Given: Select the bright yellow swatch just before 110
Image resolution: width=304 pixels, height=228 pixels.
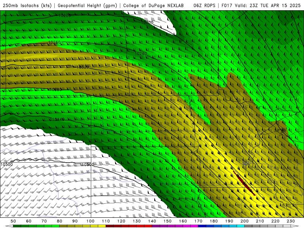Looking at the screenshot, I should [102, 226].
